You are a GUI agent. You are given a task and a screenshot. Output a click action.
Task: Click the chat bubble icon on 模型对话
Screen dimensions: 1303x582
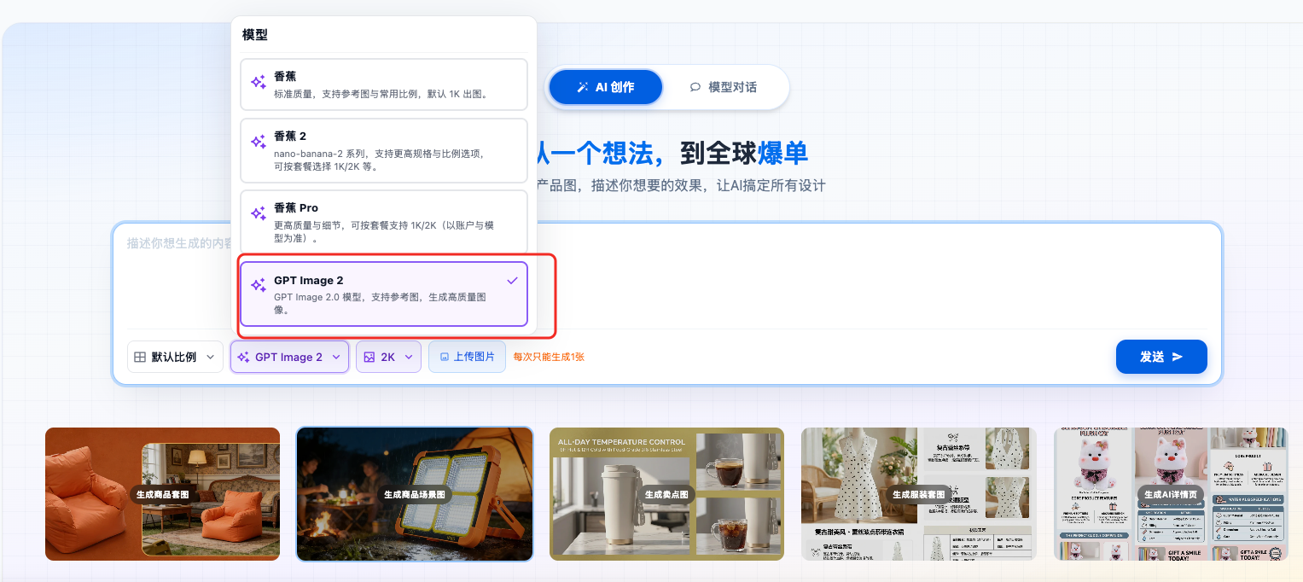pyautogui.click(x=696, y=86)
